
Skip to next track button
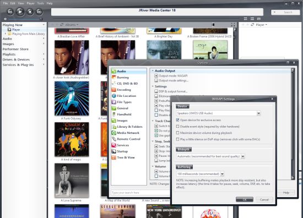(39, 12)
